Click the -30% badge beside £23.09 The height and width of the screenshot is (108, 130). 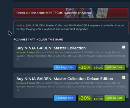84,67
